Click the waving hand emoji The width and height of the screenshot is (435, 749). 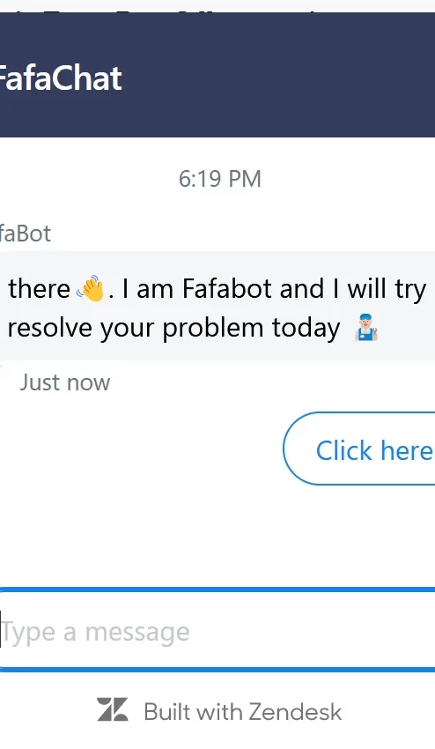(90, 288)
